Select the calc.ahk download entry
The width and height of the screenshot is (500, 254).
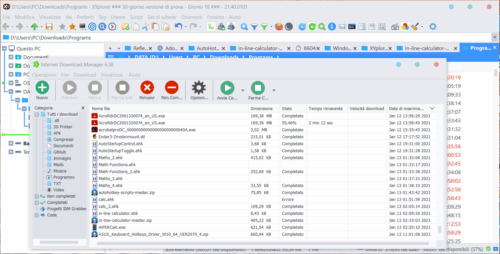106,200
